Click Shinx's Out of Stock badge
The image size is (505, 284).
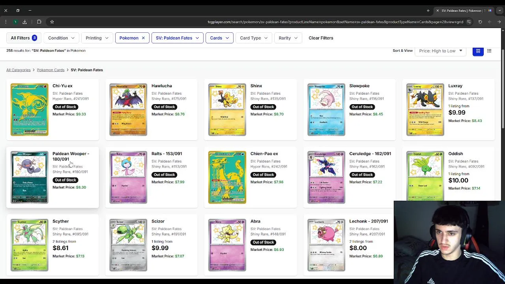coord(263,107)
